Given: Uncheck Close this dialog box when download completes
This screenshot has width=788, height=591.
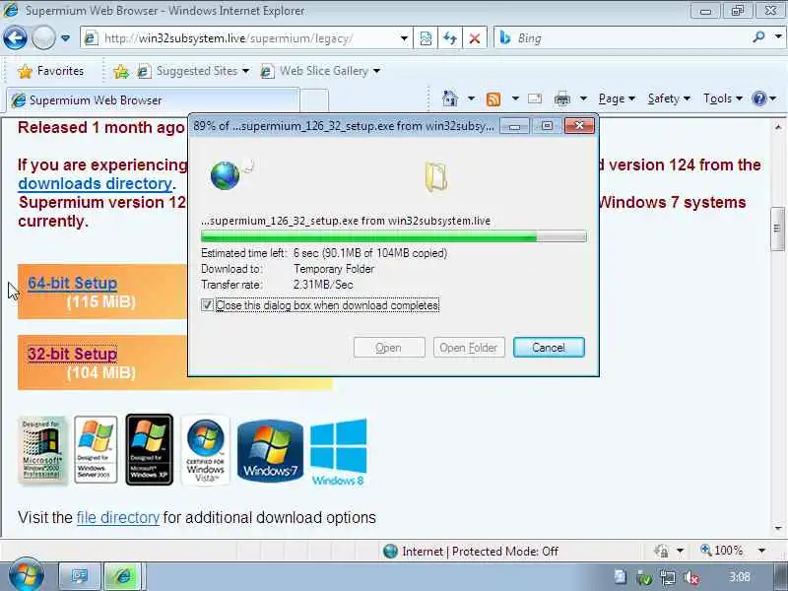Looking at the screenshot, I should click(207, 305).
